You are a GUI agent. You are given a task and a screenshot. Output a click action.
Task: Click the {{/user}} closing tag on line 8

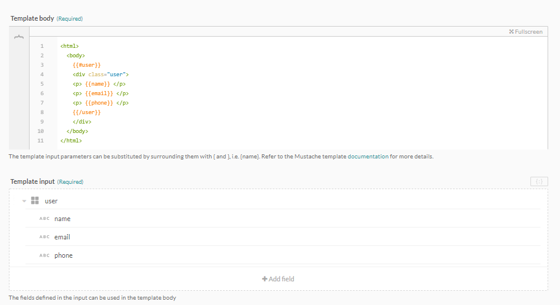point(87,112)
